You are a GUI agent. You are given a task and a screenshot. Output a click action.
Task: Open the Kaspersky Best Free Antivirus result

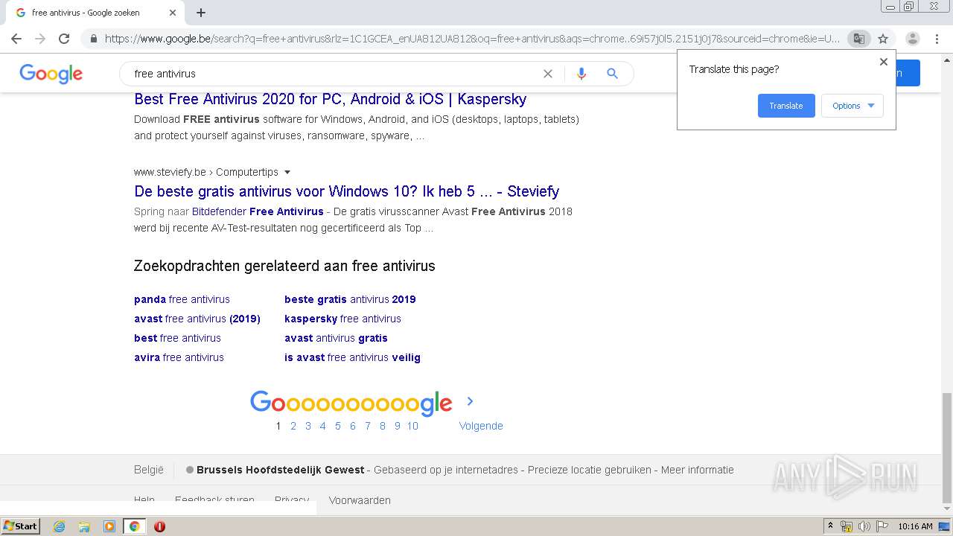331,99
